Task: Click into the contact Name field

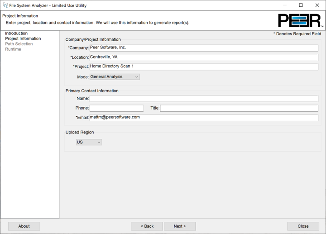Action: point(204,99)
